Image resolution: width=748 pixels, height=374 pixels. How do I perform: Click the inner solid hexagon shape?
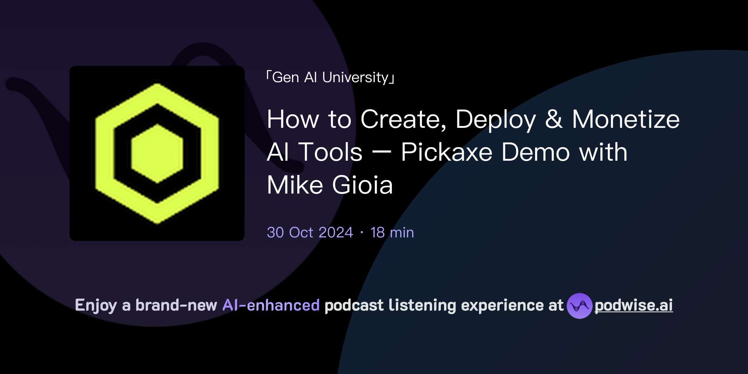click(156, 153)
